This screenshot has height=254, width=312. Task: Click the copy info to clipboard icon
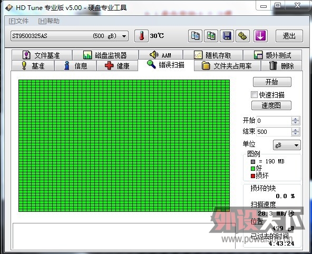(195, 36)
